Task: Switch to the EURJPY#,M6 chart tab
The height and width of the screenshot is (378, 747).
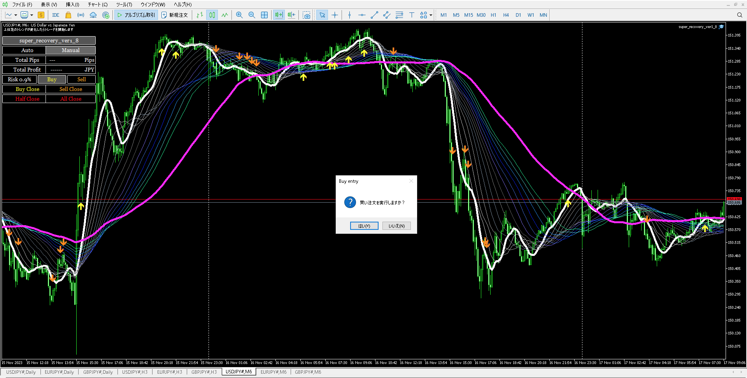Action: point(274,372)
